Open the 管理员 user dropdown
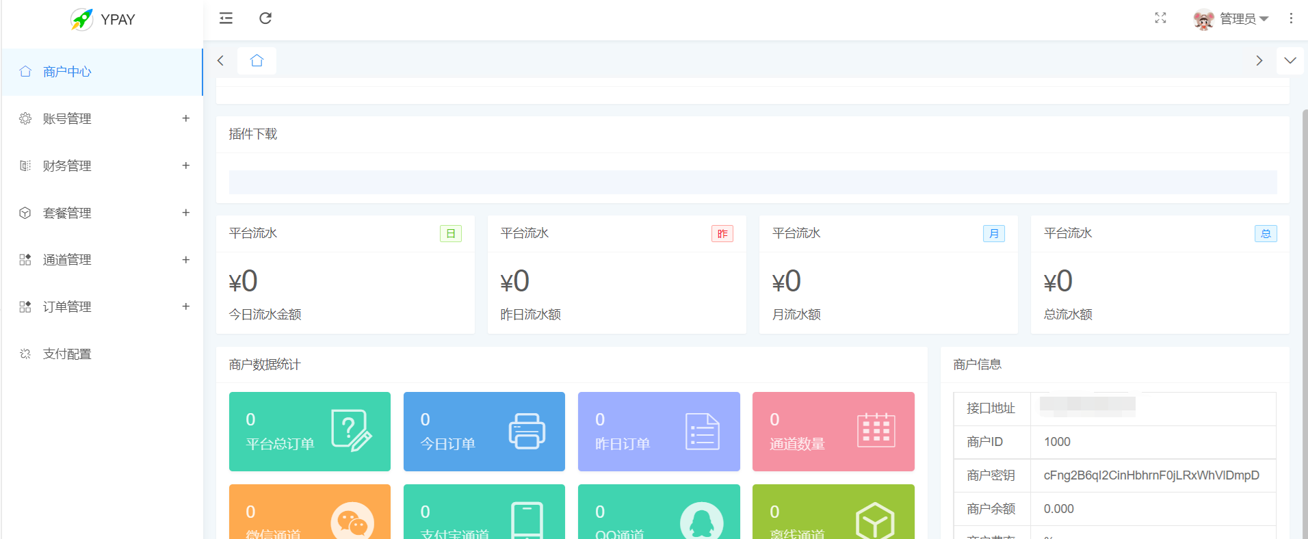The height and width of the screenshot is (539, 1308). 1244,19
